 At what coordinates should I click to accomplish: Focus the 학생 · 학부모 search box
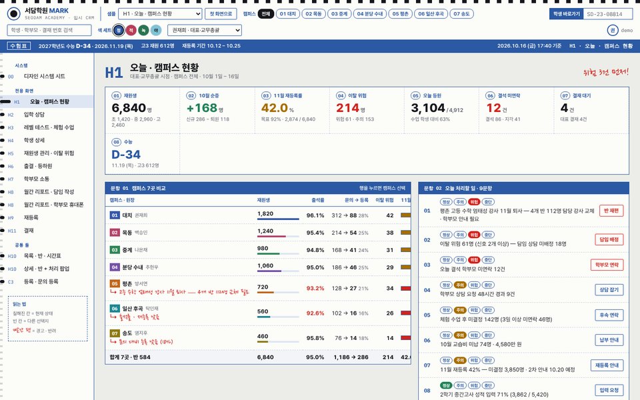click(49, 30)
